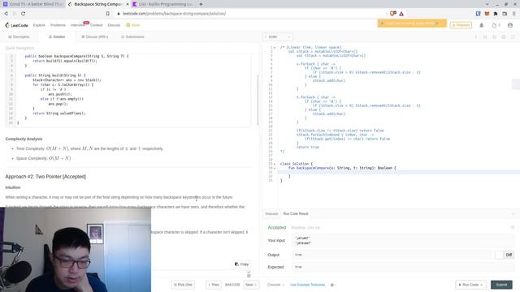
Task: Click the Approach #2: Two Pointer heading
Action: 45,177
